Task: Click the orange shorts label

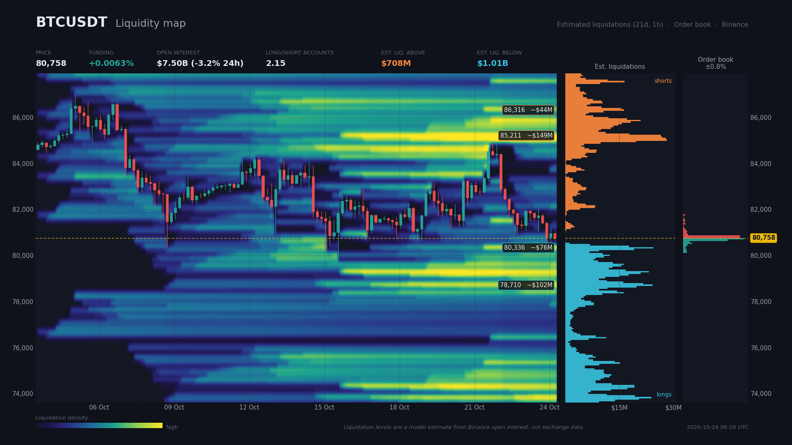Action: click(x=663, y=81)
